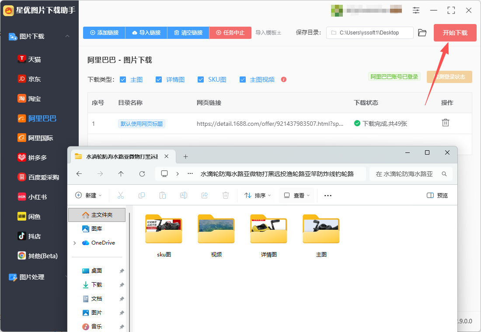Open 其他(Beta) sidebar entry
The image size is (481, 332).
[x=38, y=256]
